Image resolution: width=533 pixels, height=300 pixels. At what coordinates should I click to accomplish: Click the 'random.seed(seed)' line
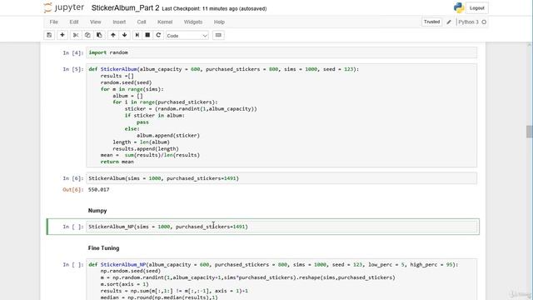click(126, 82)
